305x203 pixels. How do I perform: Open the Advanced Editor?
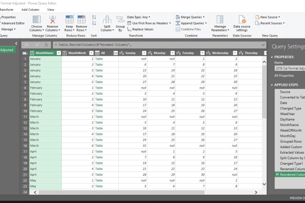click(x=12, y=24)
